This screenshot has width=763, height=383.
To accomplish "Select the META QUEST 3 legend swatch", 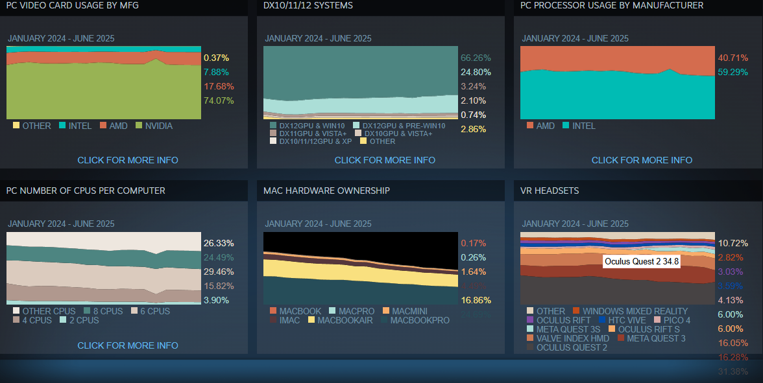I will [x=620, y=338].
